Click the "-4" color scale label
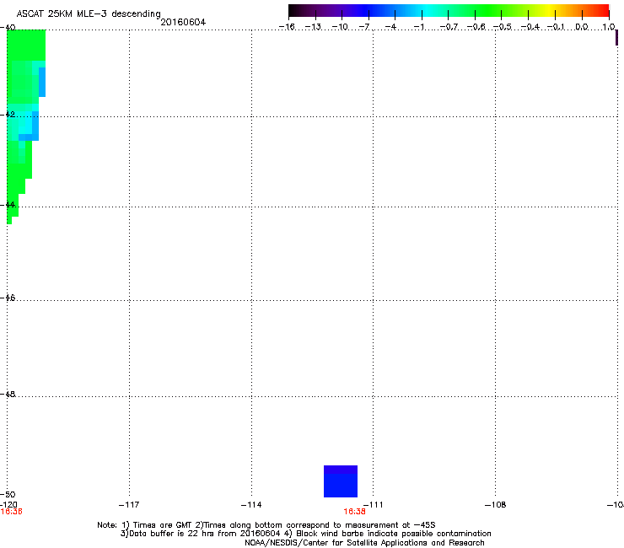624x548 pixels. 390,27
